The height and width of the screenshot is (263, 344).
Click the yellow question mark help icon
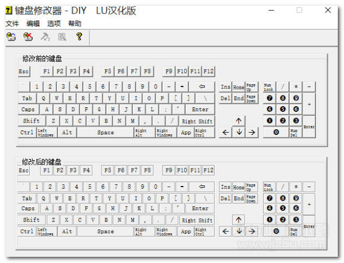(79, 37)
